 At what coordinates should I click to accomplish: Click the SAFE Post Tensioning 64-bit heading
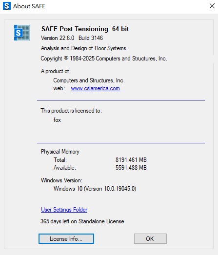click(85, 29)
